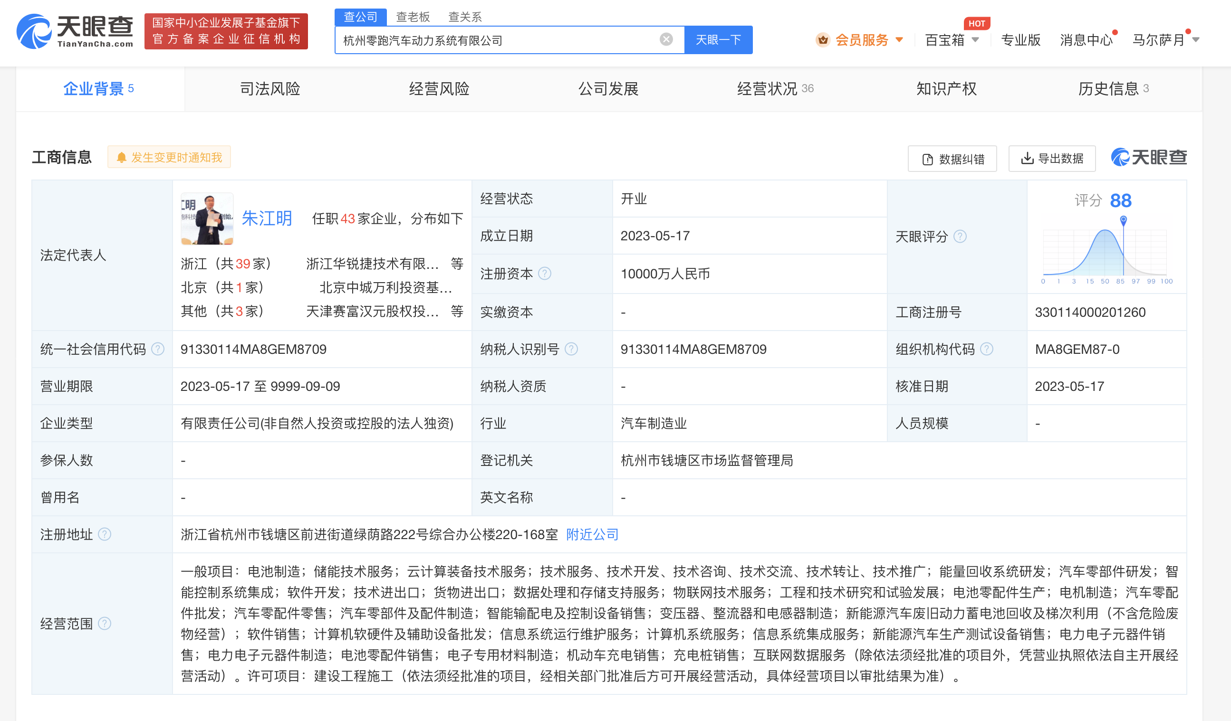The width and height of the screenshot is (1231, 721).
Task: Clear the search box with the X icon
Action: click(666, 39)
